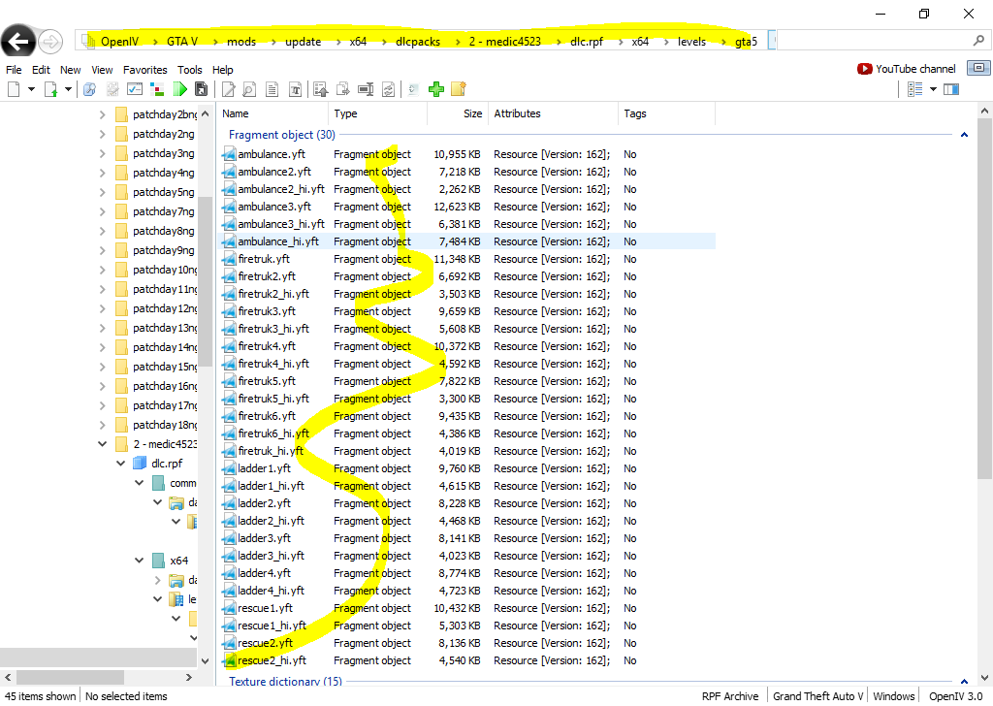Click the green plus add-file icon
Screen dimensions: 993x706
(x=436, y=89)
